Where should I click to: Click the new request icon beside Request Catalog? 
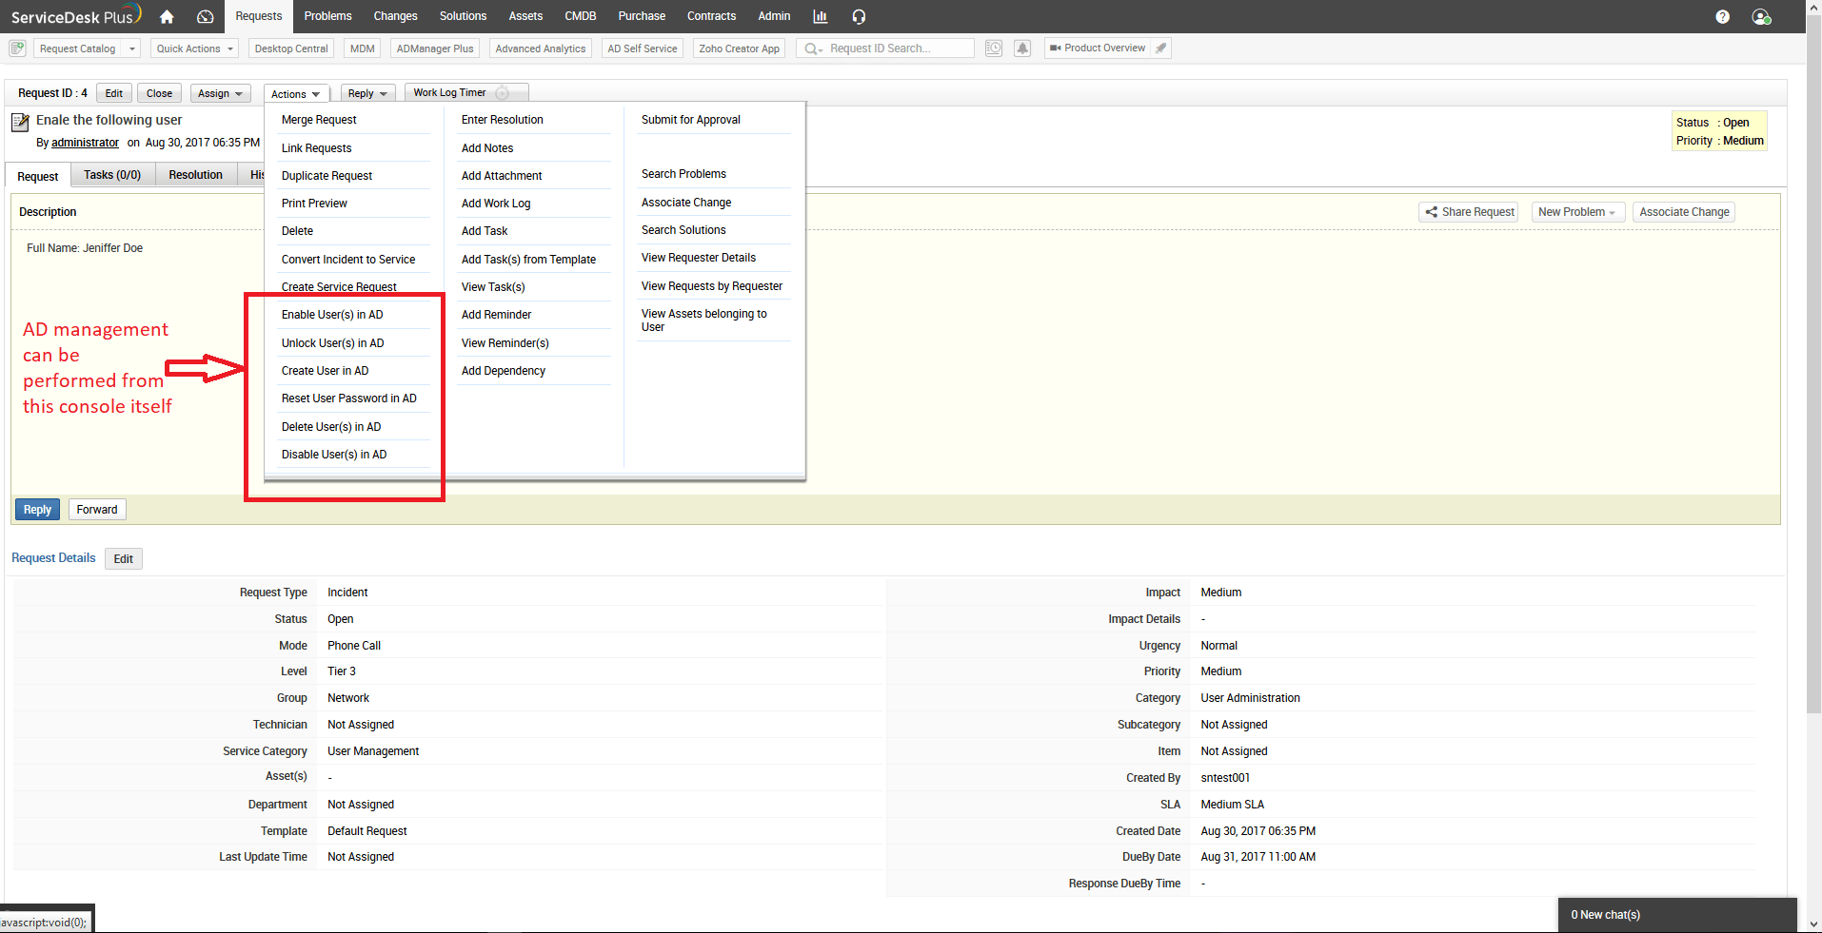click(x=17, y=49)
